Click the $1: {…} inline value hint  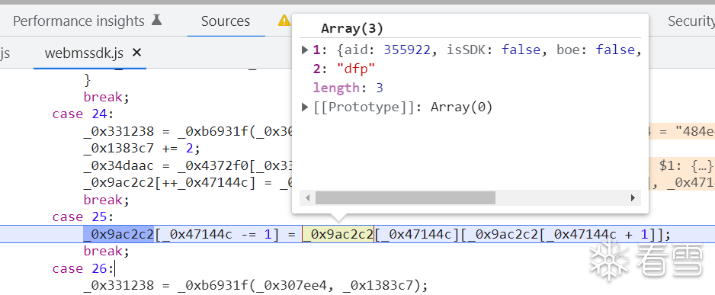[686, 166]
